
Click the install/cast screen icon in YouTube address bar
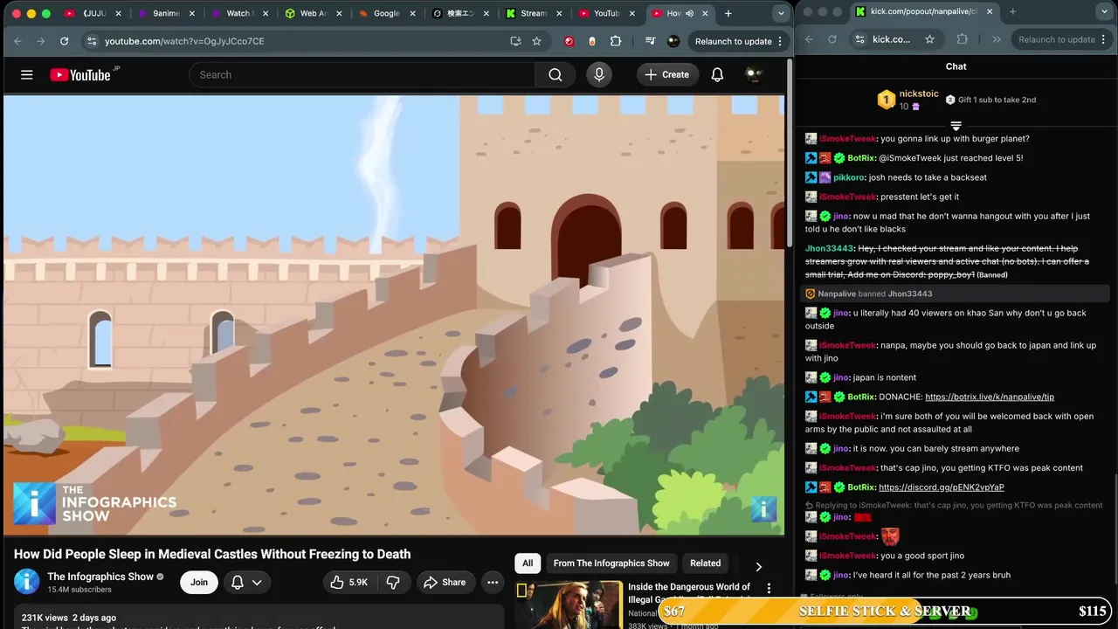pos(515,41)
